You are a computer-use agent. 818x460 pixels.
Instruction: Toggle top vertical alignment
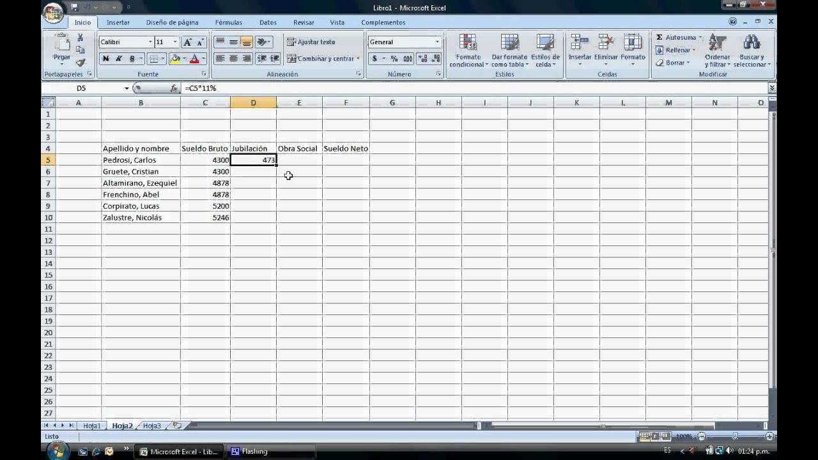tap(220, 42)
